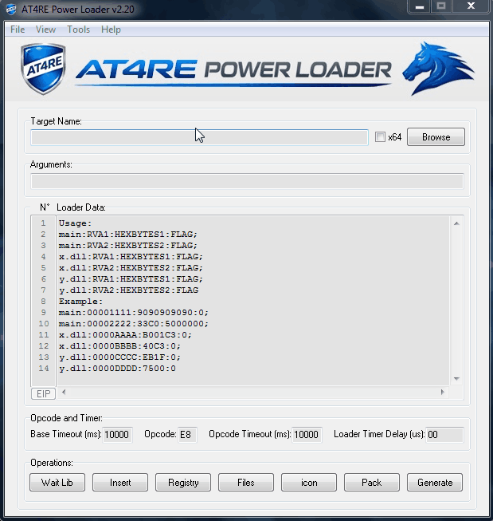Click the Base Timeout value field
This screenshot has height=521, width=493.
(x=117, y=435)
